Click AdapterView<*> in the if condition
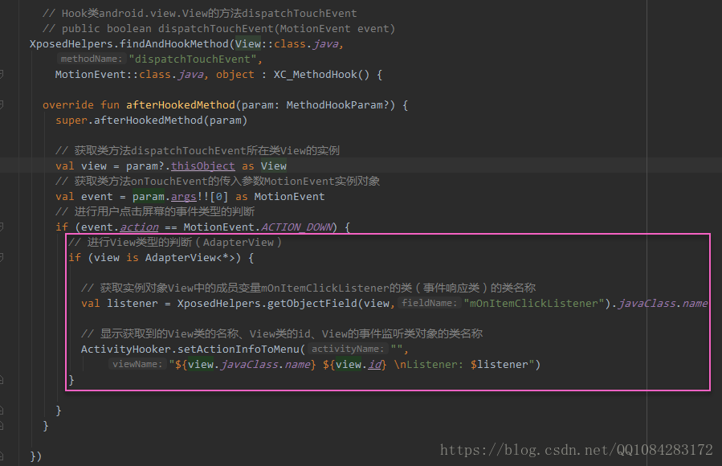This screenshot has width=722, height=466. (x=190, y=257)
